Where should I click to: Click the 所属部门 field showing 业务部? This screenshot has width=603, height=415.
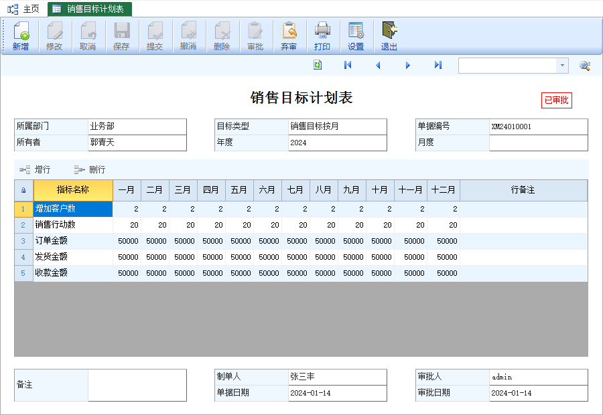click(137, 127)
